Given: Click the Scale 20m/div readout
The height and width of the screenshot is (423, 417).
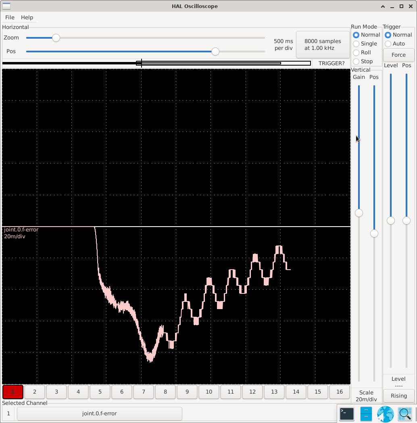Looking at the screenshot, I should point(366,396).
